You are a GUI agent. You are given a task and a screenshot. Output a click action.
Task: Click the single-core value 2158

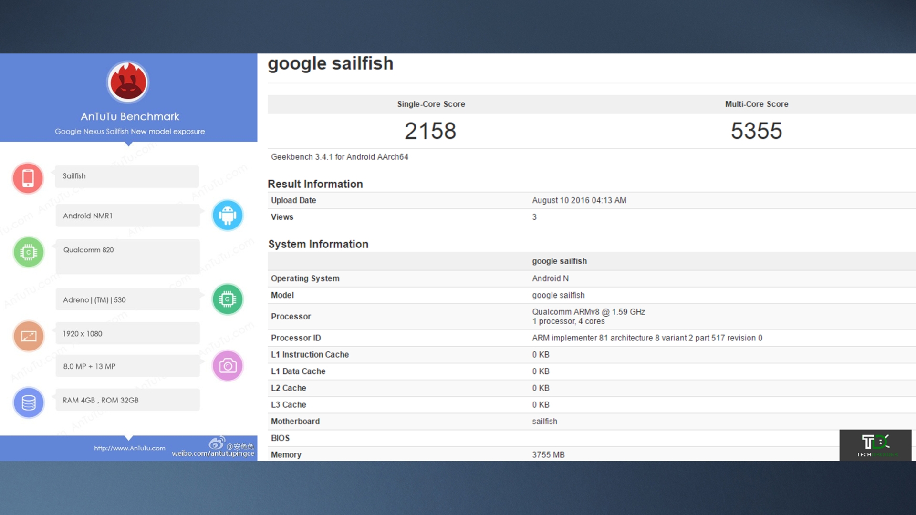pos(430,131)
